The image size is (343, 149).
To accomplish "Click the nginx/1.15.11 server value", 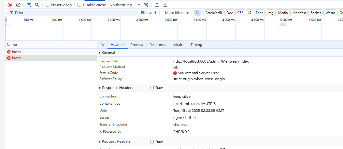I will [184, 118].
